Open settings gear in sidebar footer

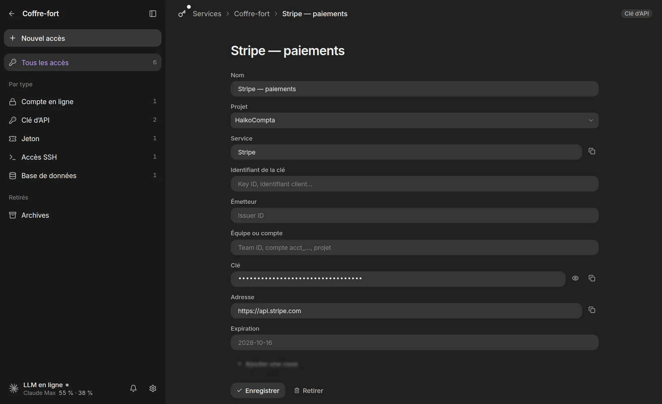pos(153,388)
